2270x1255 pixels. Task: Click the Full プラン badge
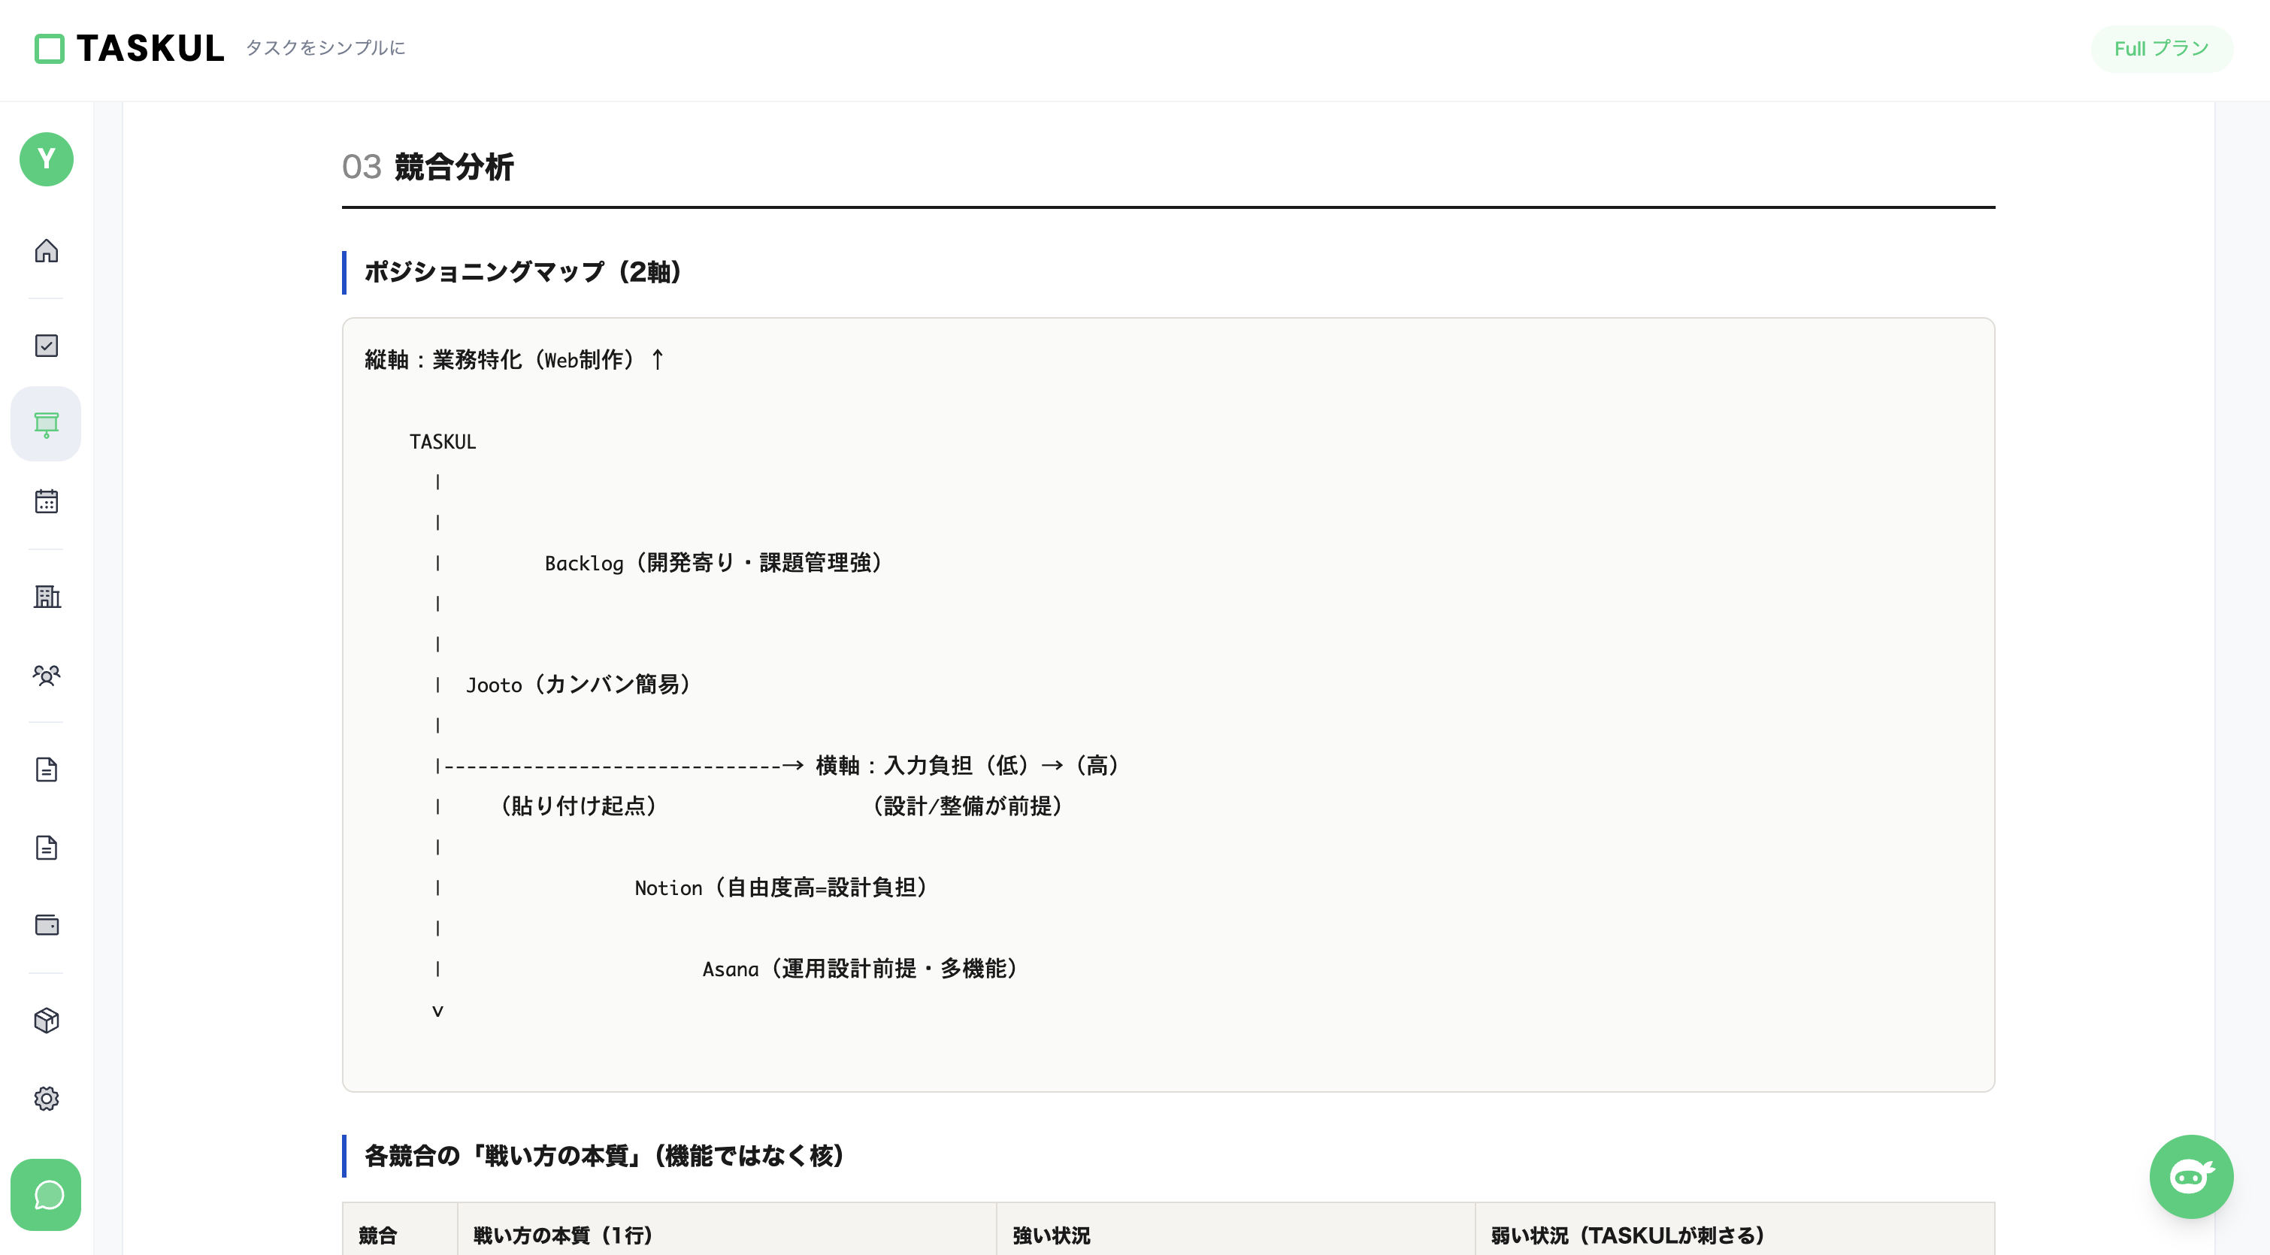click(x=2161, y=50)
